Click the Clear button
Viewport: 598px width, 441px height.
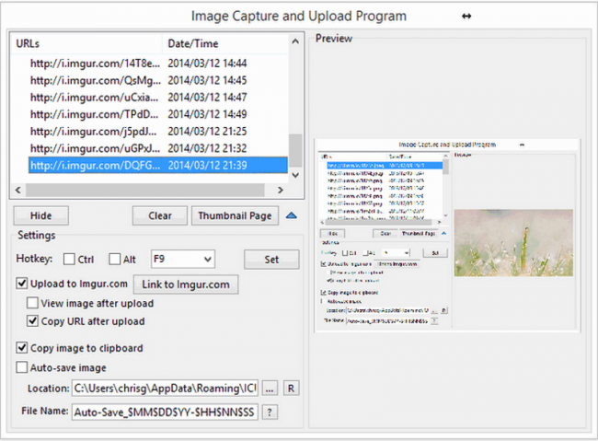(x=160, y=215)
